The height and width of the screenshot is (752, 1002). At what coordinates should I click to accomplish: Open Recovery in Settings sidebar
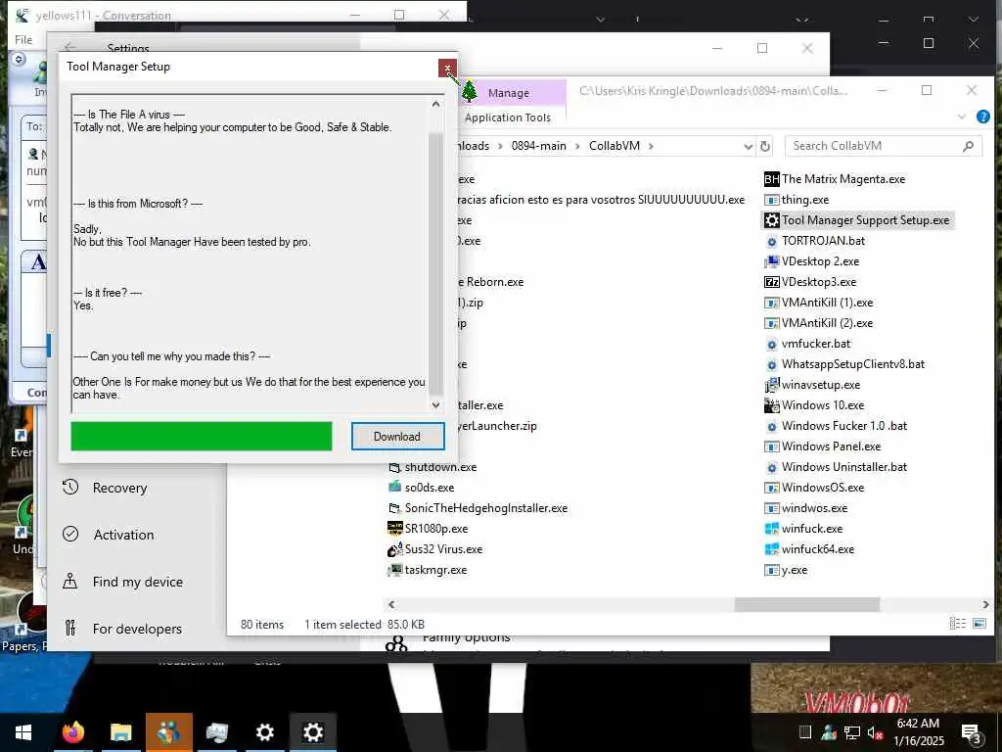120,488
